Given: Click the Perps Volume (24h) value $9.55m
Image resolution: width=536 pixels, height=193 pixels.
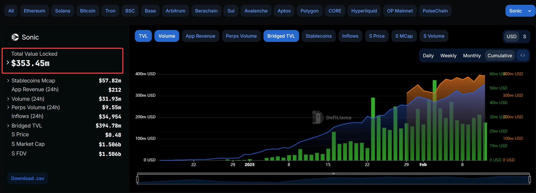Looking at the screenshot, I should 111,107.
